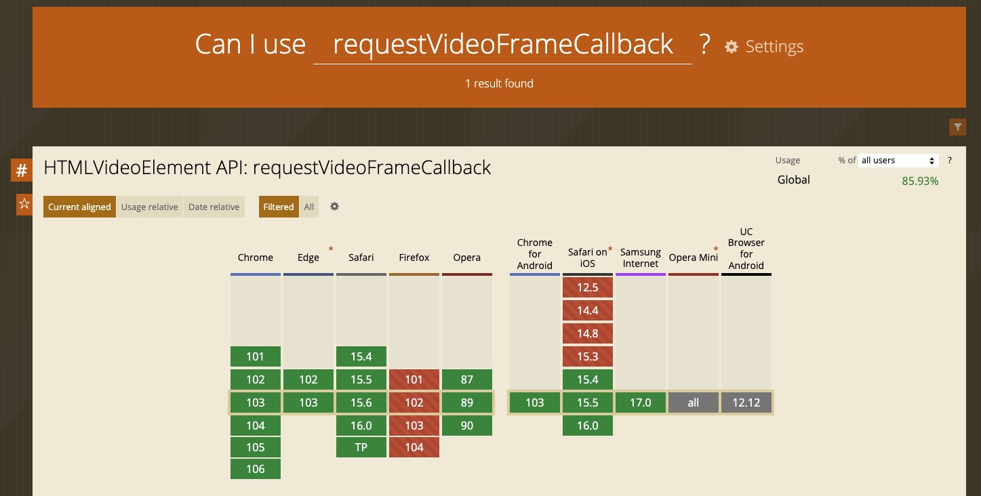Star the requestVideoFrameCallback feature
This screenshot has width=981, height=496.
point(24,204)
